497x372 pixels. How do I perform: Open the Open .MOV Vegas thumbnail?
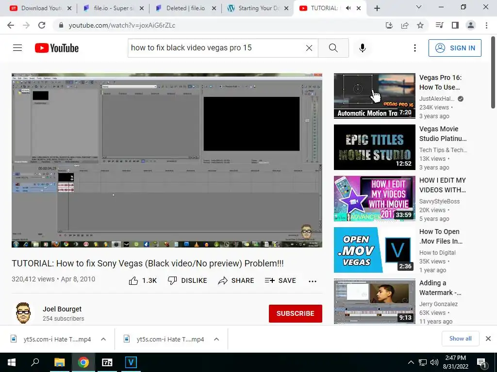374,250
